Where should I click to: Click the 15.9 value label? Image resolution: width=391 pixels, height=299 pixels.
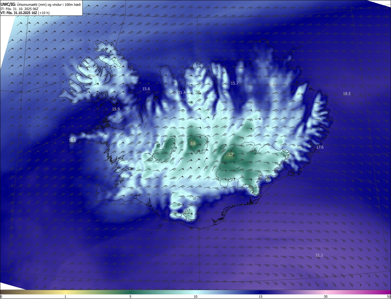click(x=116, y=109)
